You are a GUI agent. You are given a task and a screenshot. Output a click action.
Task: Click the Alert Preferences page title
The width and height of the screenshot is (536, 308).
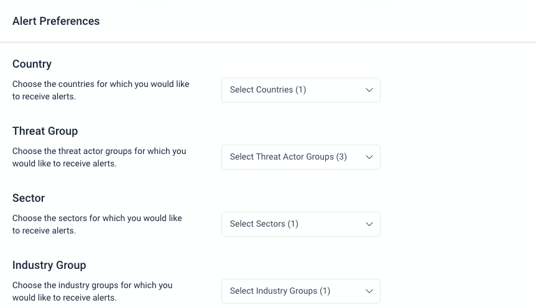pos(56,21)
